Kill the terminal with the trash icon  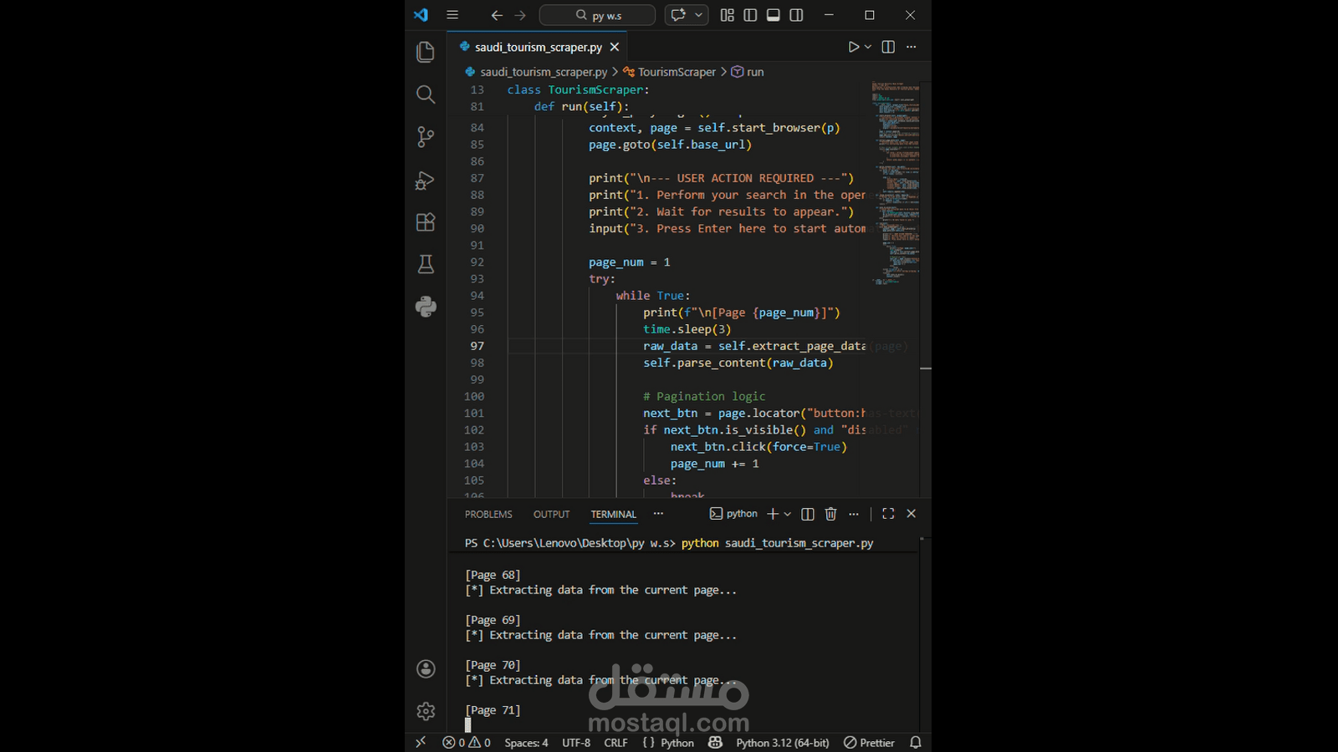click(830, 514)
